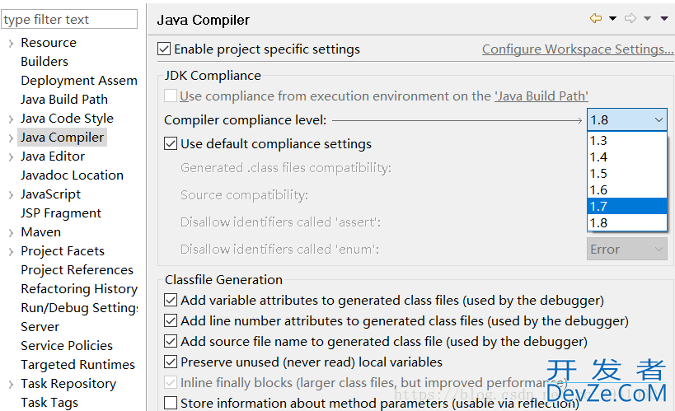The image size is (675, 411).
Task: Open Configure Workspace Settings link
Action: 578,49
